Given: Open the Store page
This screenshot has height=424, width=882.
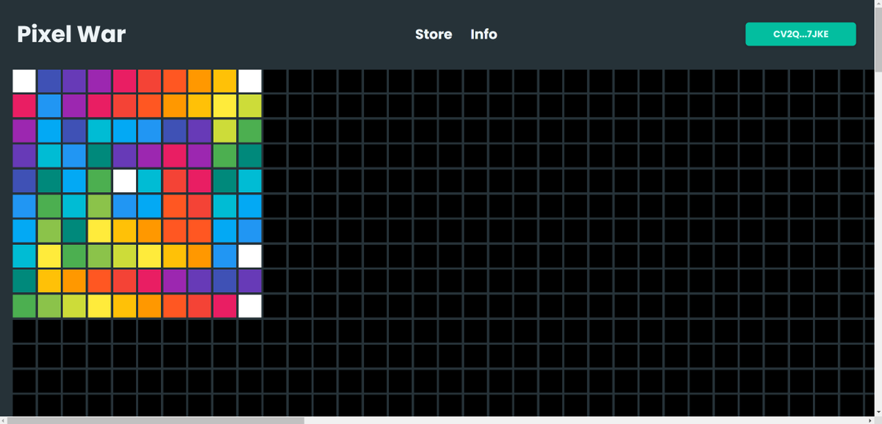Looking at the screenshot, I should (433, 34).
